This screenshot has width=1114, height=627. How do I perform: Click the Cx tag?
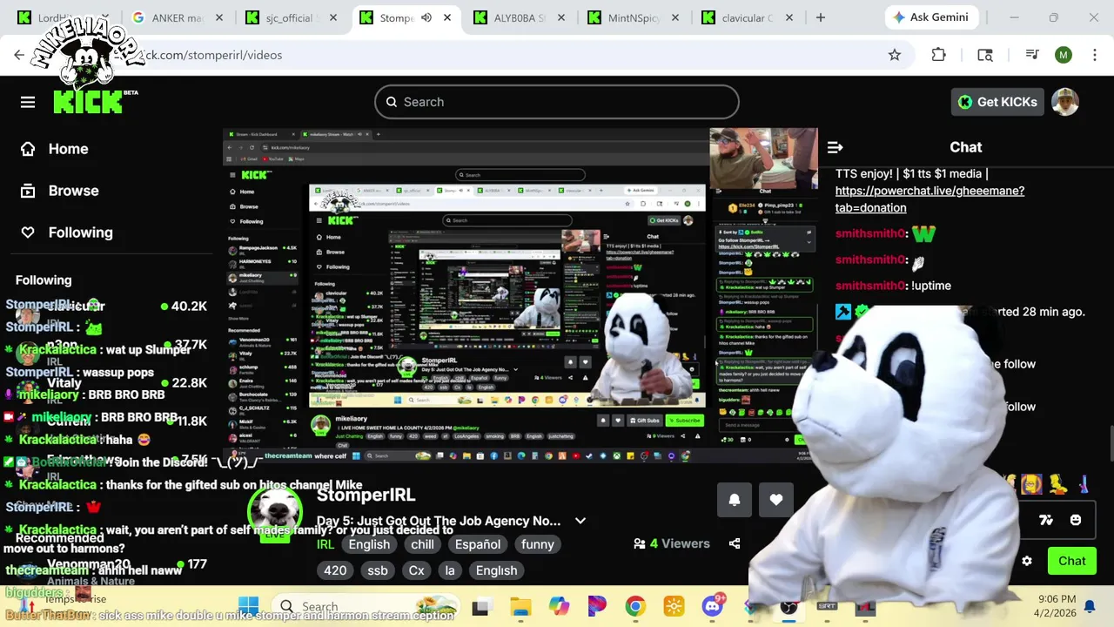[417, 570]
